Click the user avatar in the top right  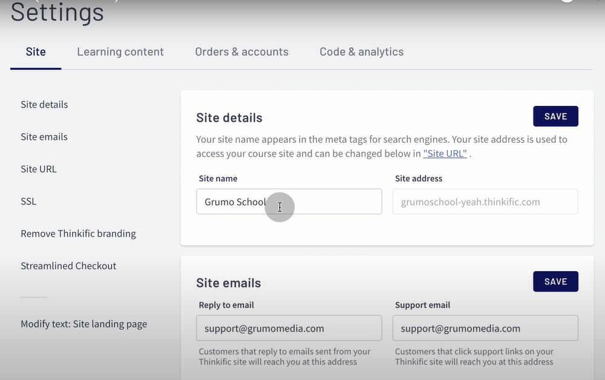tap(567, 2)
